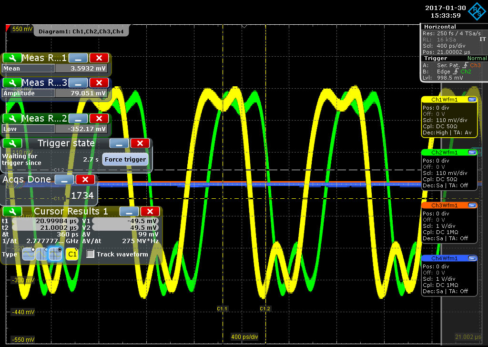Screen dimensions: 488x347
Task: Collapse the Ch2Wfm1 signal label panel
Action: click(473, 152)
